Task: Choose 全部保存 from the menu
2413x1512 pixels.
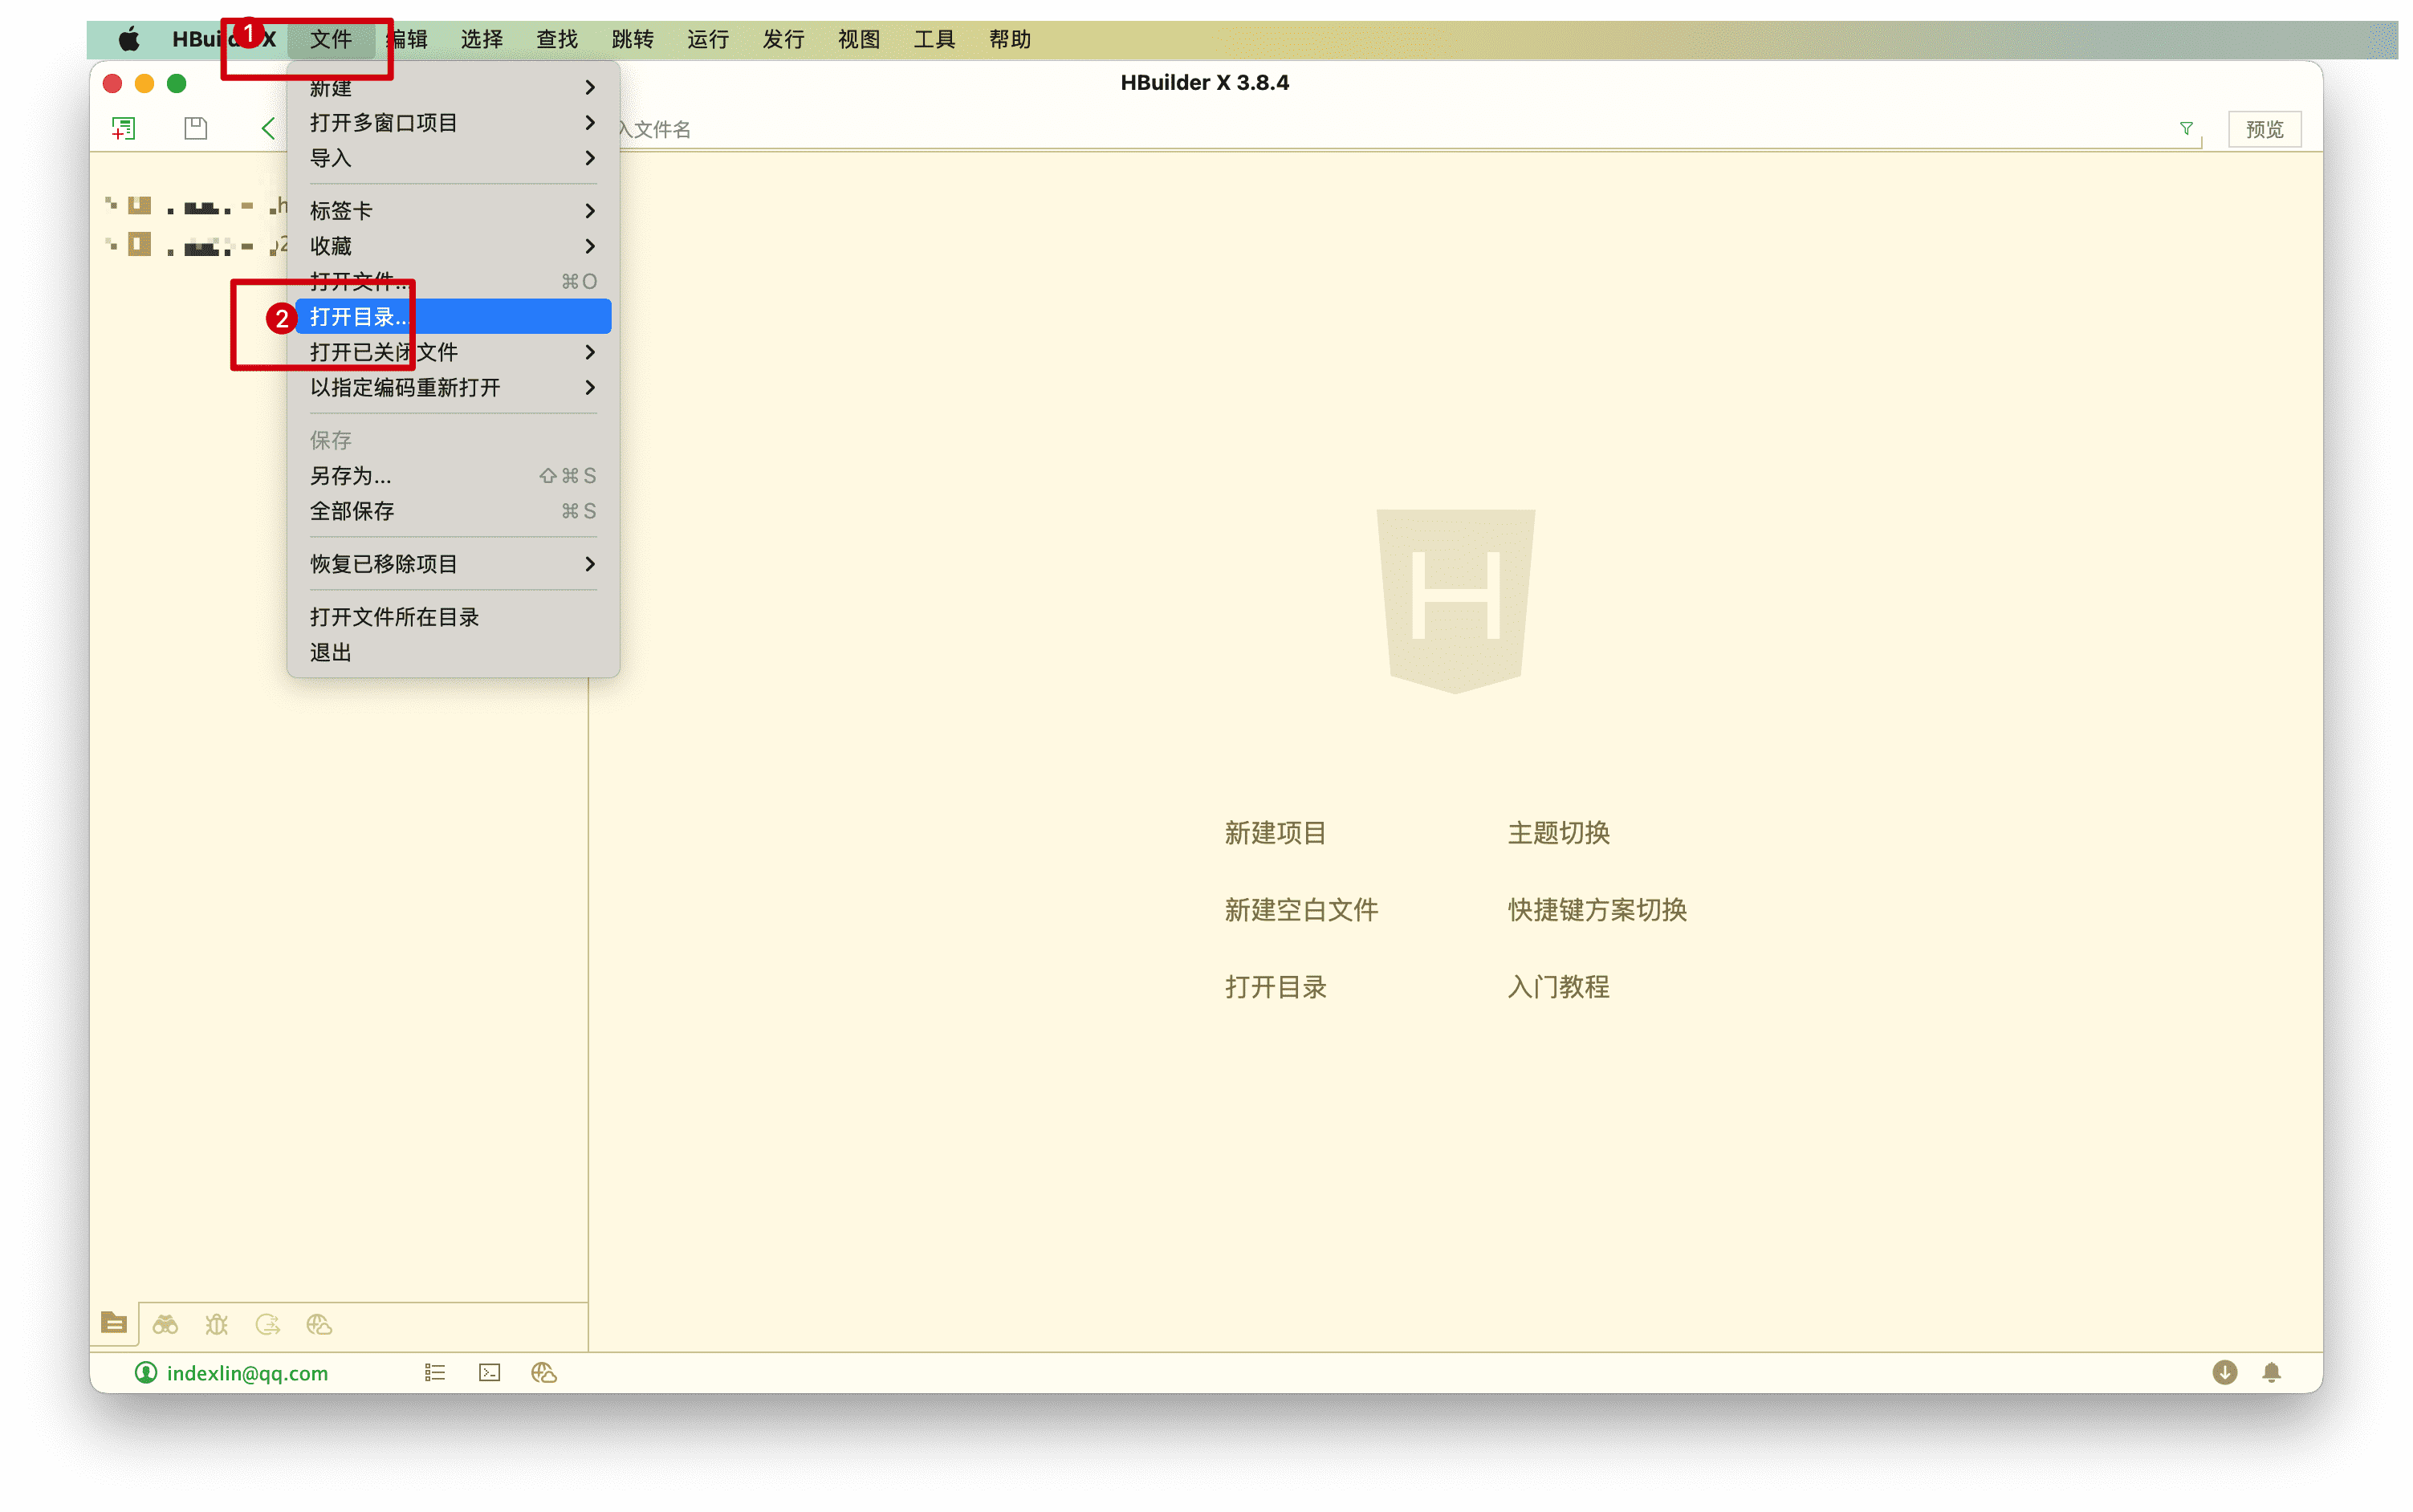Action: 453,511
